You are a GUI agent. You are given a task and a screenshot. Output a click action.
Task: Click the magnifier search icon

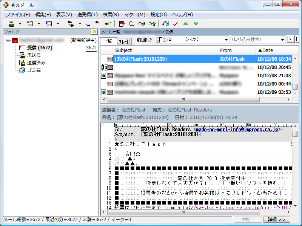pyautogui.click(x=131, y=24)
